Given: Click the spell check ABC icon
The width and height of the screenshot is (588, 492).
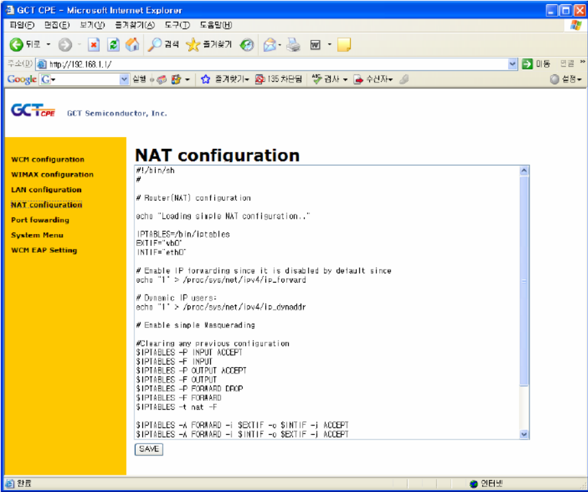Looking at the screenshot, I should coord(317,79).
